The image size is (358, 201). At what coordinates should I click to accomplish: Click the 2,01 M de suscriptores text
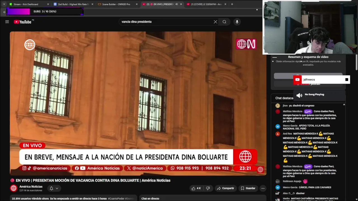(31, 190)
